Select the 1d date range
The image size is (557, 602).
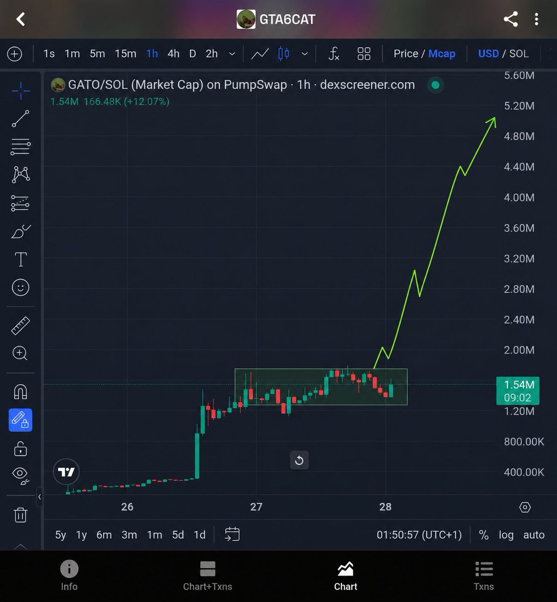[x=199, y=535]
